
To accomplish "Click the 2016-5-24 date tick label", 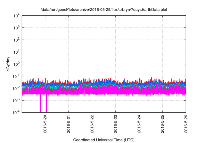I will (139, 124).
